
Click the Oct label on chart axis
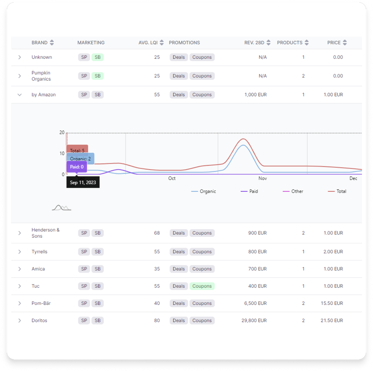[x=172, y=178]
